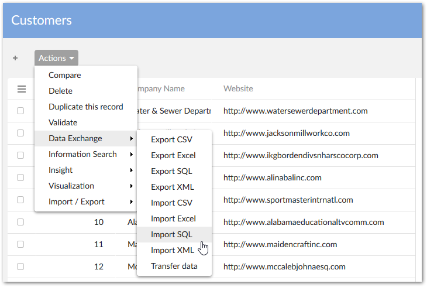Choose Compare from the Actions menu
The height and width of the screenshot is (287, 427).
[86, 75]
